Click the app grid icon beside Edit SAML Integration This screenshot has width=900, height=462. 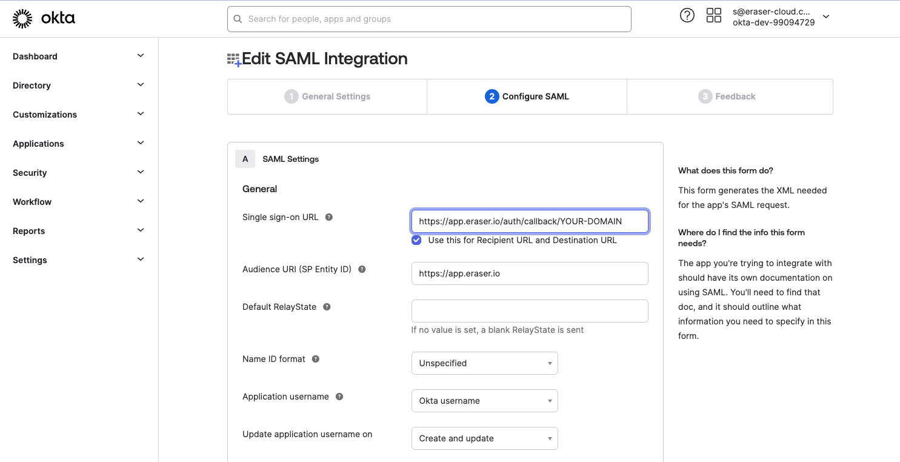click(x=234, y=59)
